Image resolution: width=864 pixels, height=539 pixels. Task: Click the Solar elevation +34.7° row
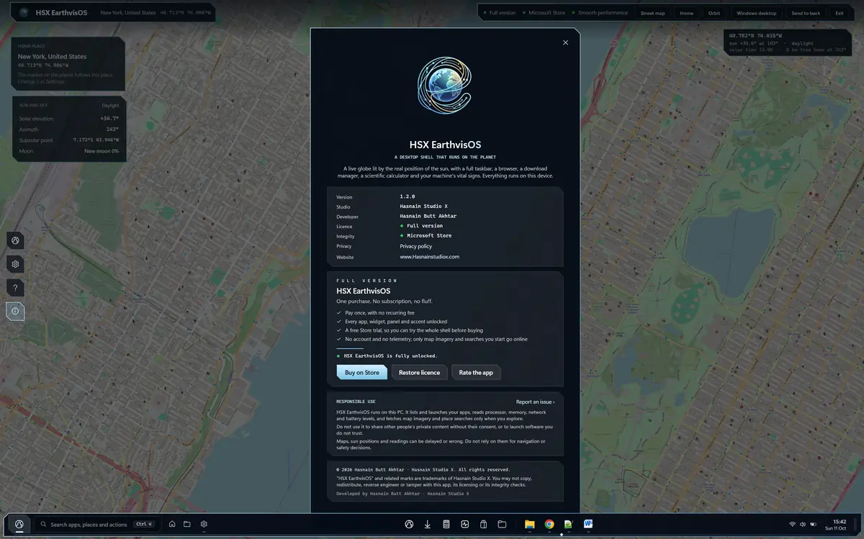tap(69, 118)
